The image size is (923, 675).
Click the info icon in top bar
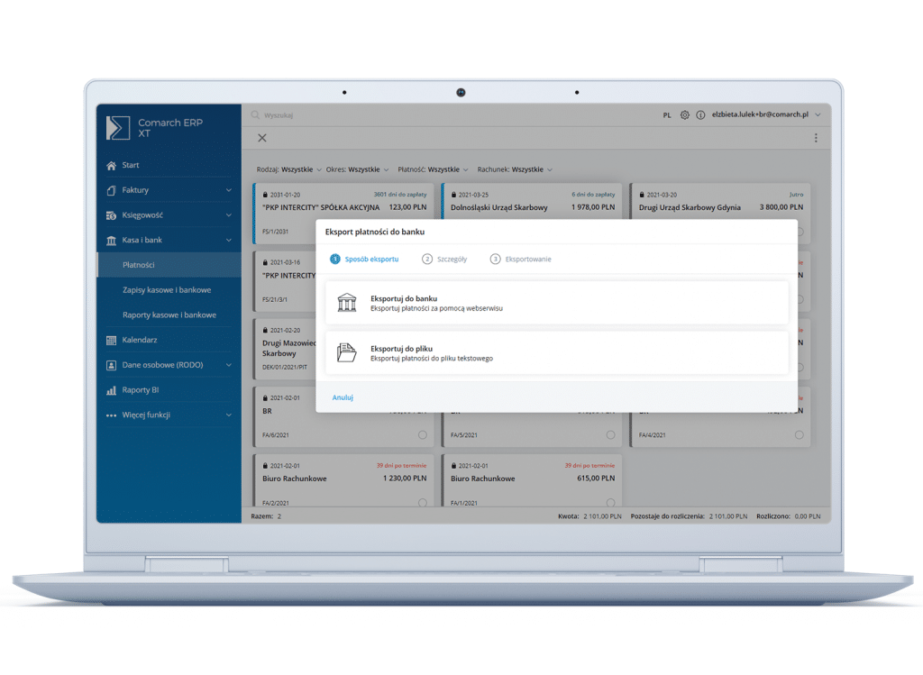pyautogui.click(x=700, y=115)
